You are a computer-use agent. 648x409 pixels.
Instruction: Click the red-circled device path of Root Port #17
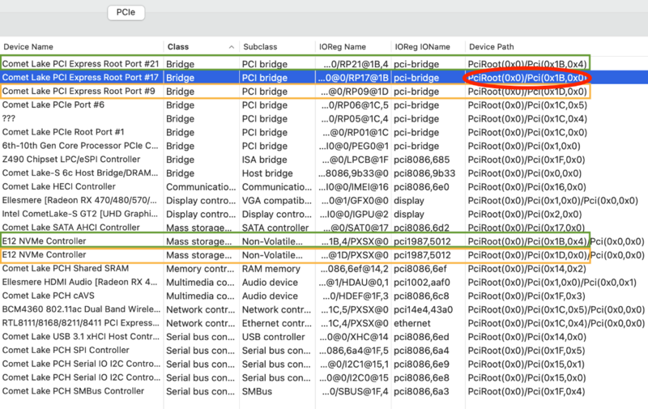point(526,78)
